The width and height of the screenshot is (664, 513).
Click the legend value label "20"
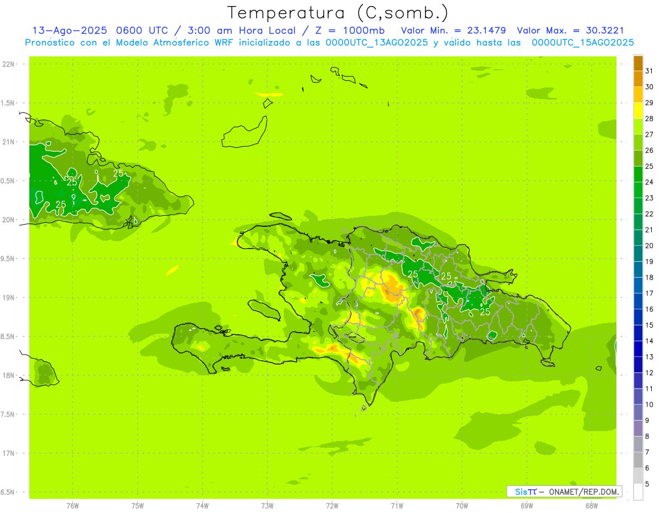[x=649, y=246]
